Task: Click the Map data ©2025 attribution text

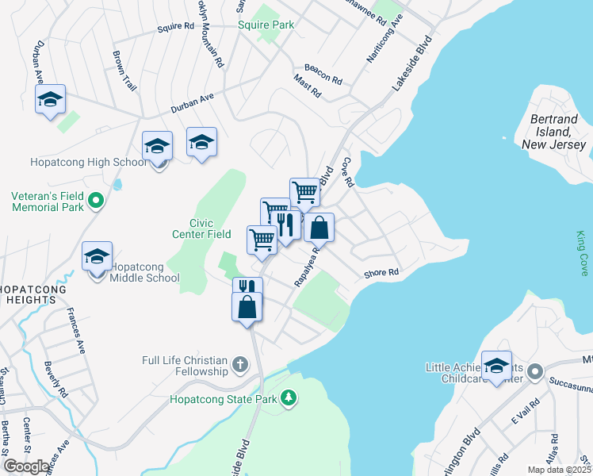Action: 560,470
